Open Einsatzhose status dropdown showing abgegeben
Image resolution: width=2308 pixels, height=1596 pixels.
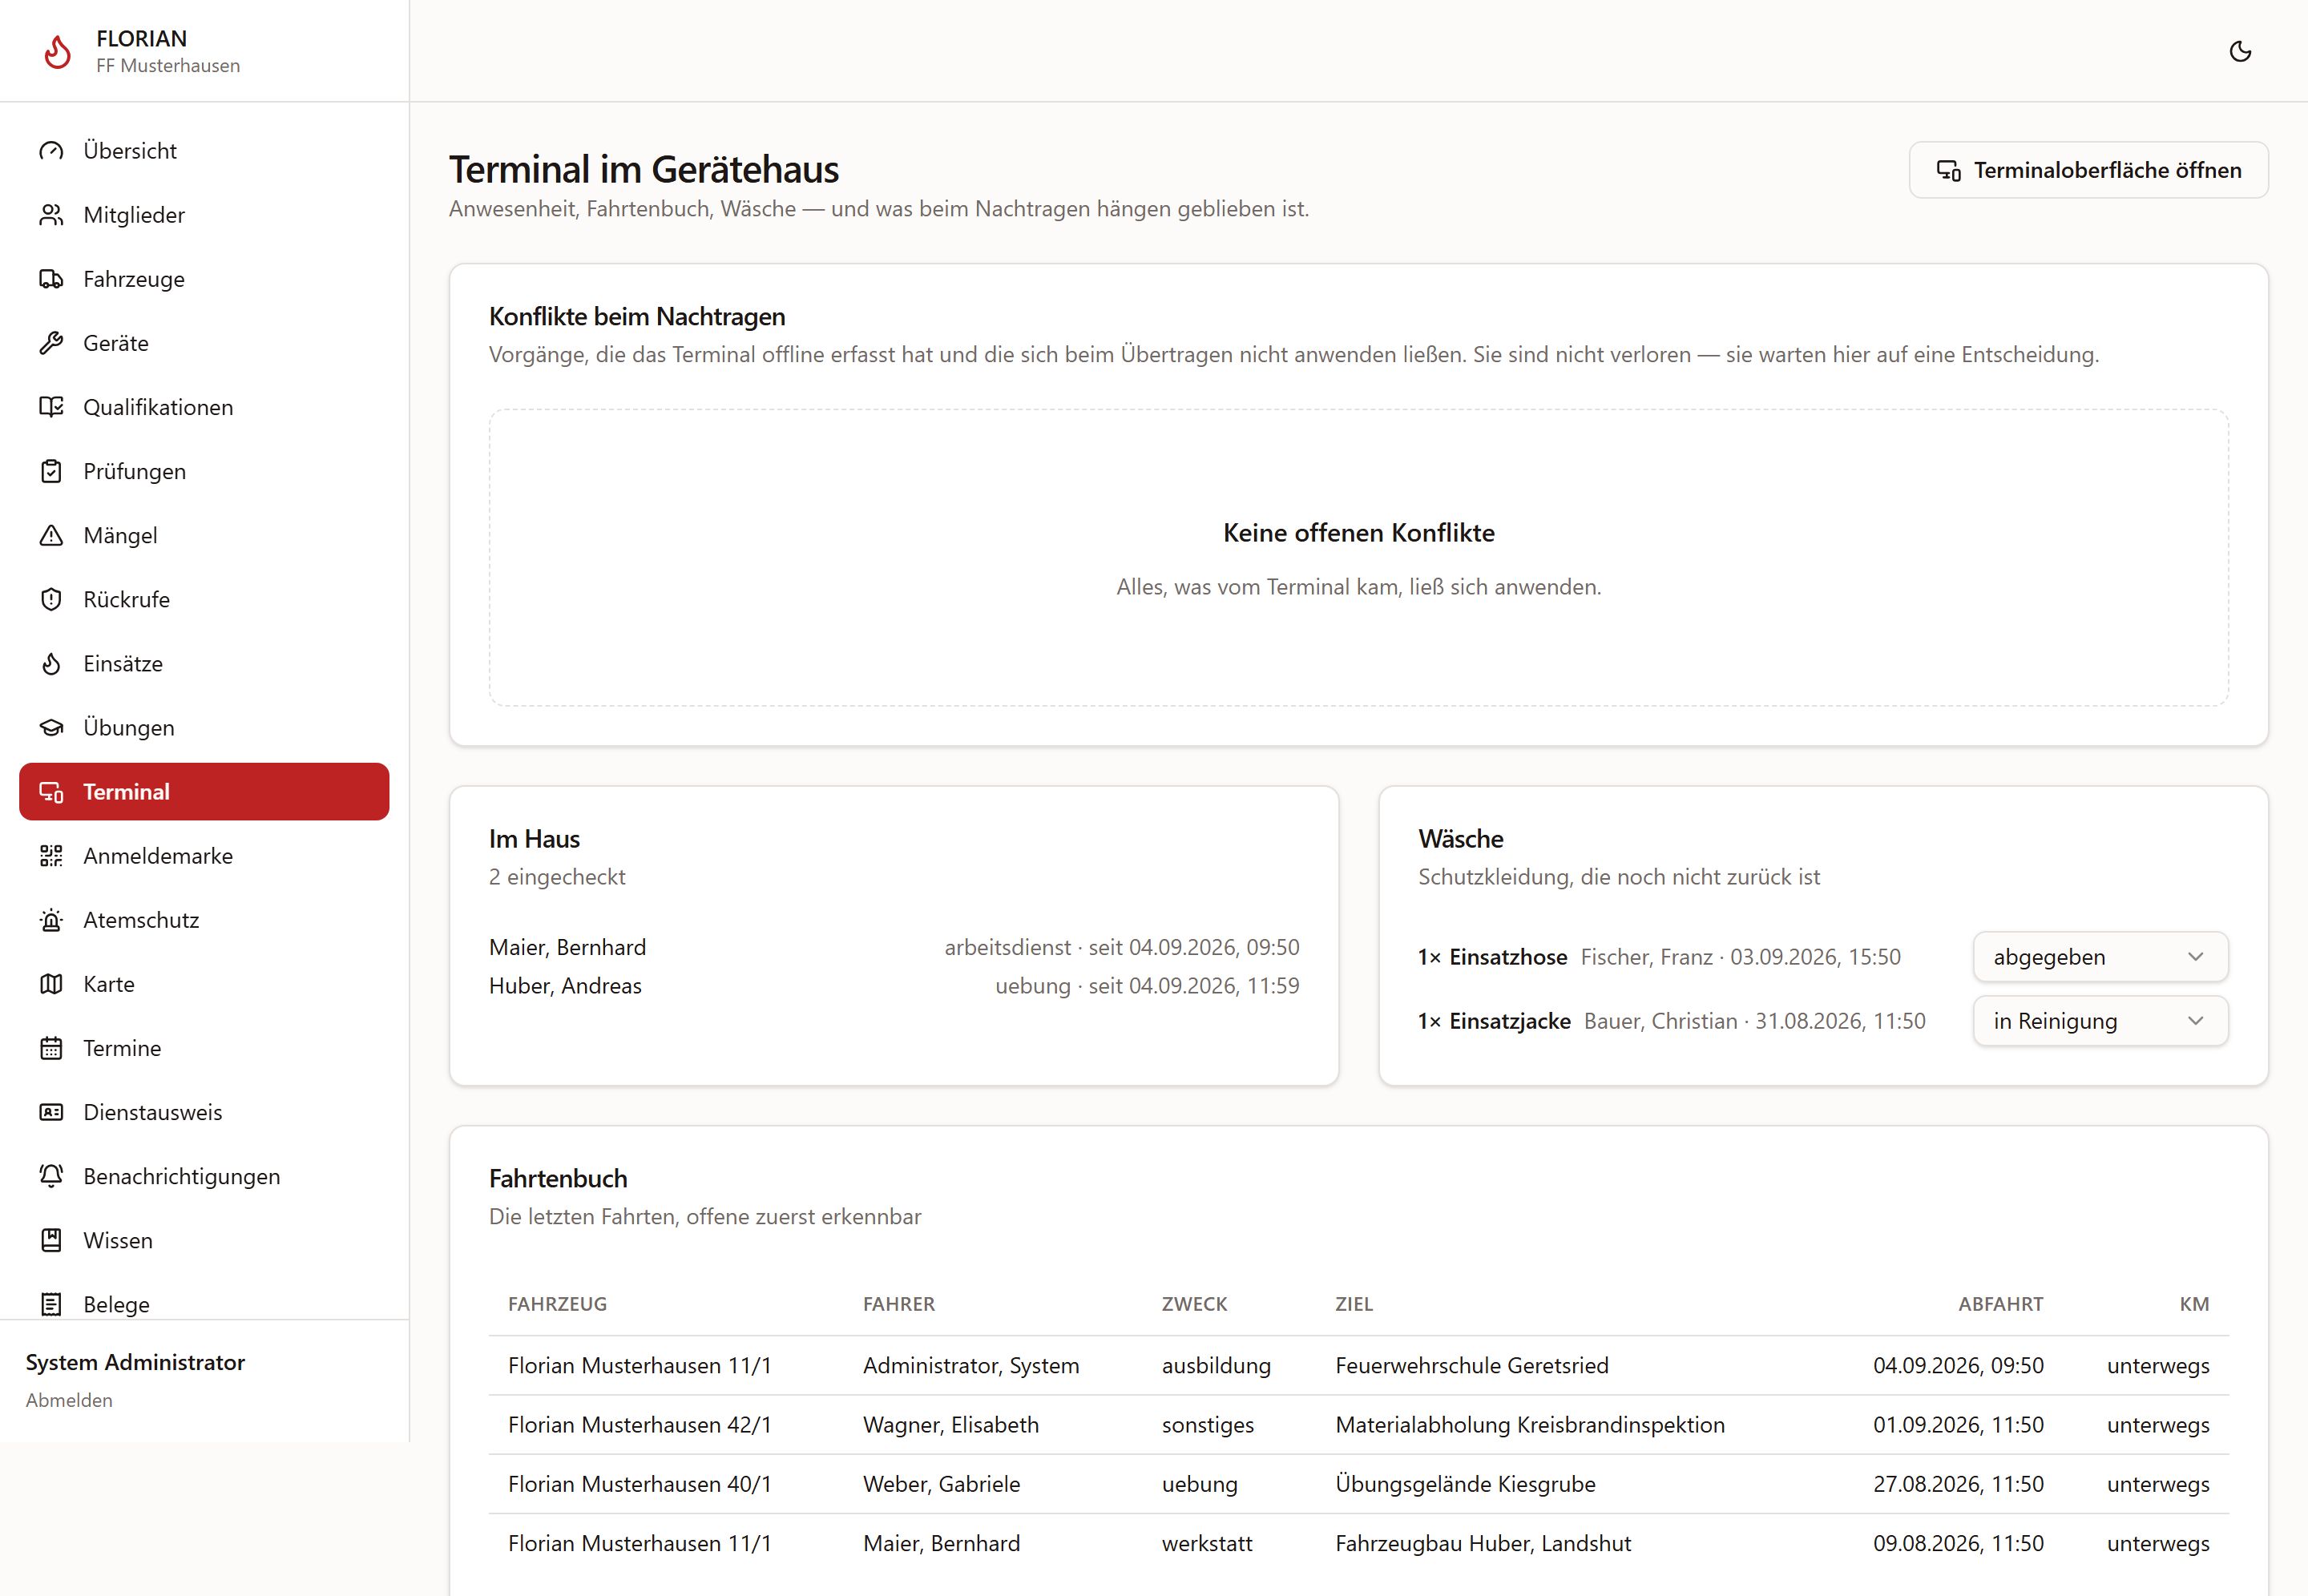pyautogui.click(x=2100, y=957)
